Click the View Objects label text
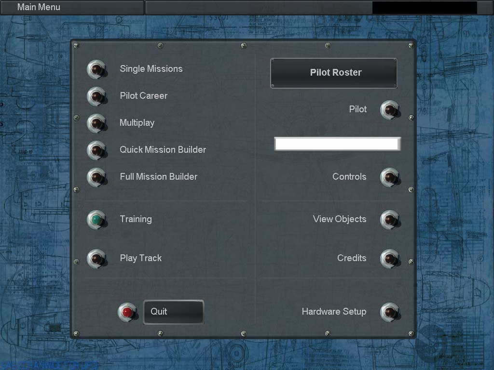494x370 pixels. point(340,219)
